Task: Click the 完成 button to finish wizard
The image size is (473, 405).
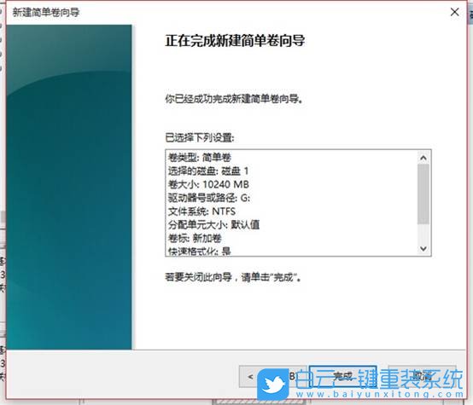Action: pyautogui.click(x=343, y=376)
